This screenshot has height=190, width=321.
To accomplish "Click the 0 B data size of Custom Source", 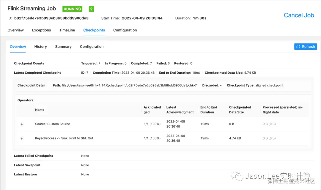I will pyautogui.click(x=232, y=124).
